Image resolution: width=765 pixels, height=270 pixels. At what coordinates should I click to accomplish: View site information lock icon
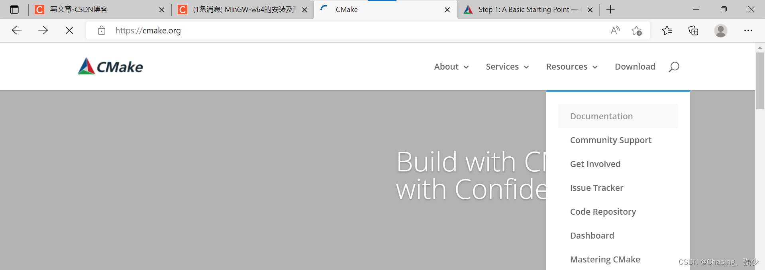point(102,30)
